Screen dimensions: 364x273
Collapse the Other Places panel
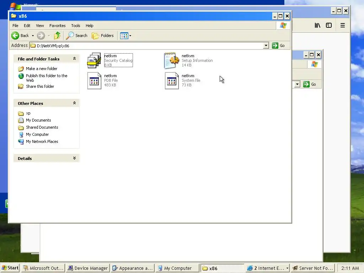74,103
